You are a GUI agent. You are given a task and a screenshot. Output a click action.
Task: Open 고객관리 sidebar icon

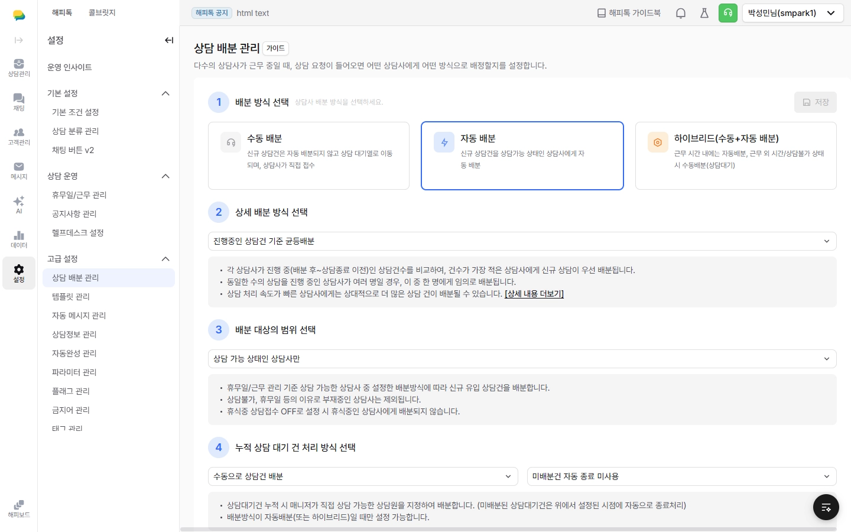pyautogui.click(x=19, y=137)
